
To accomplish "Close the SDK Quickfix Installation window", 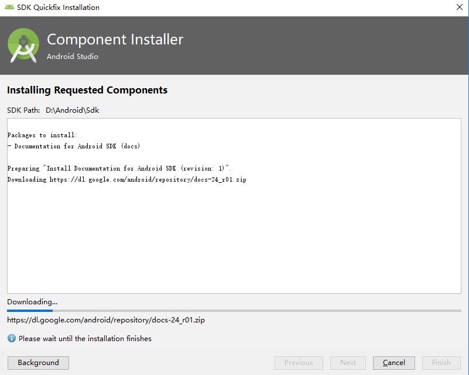I will coord(460,8).
